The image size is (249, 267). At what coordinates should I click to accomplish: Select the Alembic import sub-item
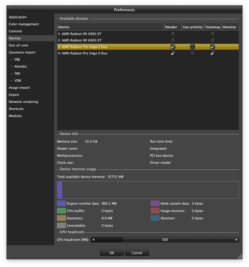point(21,66)
